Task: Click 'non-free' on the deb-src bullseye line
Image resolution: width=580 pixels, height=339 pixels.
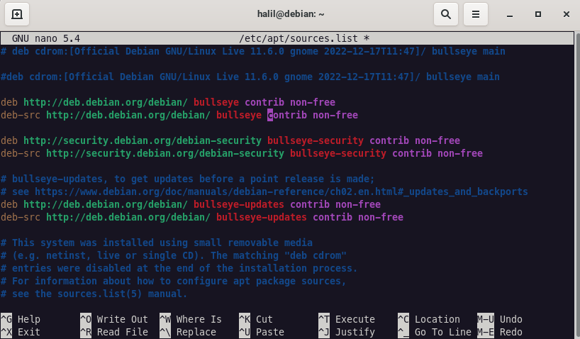Action: click(335, 115)
